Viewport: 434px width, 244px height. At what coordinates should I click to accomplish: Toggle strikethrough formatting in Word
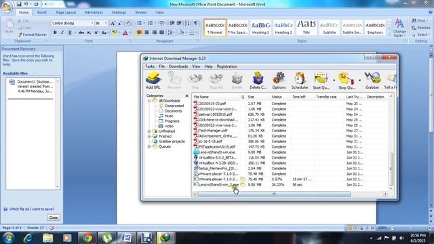coord(81,33)
